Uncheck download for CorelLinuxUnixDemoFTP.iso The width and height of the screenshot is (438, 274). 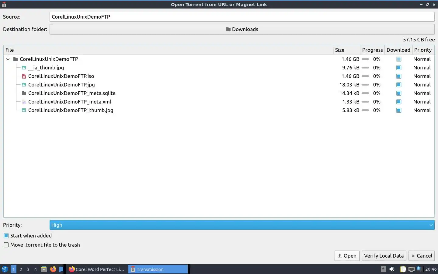coord(399,76)
